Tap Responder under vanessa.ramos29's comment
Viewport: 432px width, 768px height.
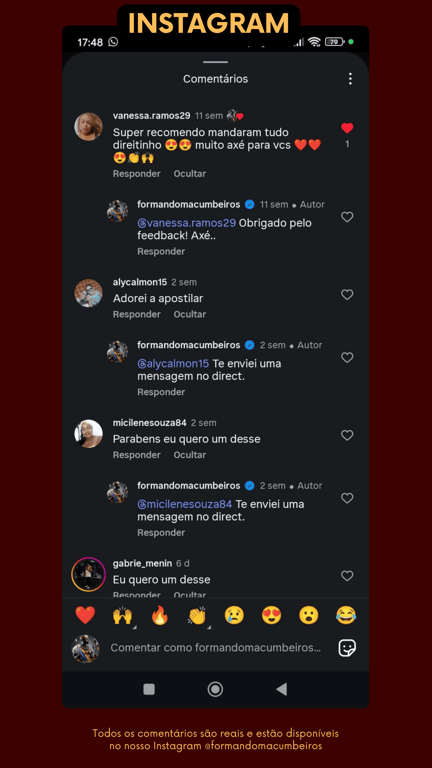click(x=136, y=174)
